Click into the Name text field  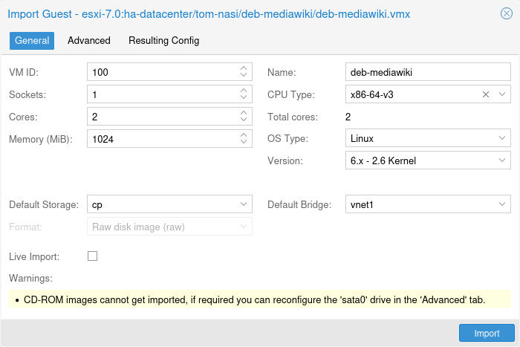(x=428, y=72)
